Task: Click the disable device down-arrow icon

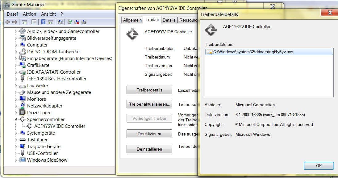Action: pos(84,22)
